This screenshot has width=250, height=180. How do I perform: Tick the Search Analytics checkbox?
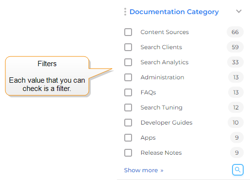(128, 62)
